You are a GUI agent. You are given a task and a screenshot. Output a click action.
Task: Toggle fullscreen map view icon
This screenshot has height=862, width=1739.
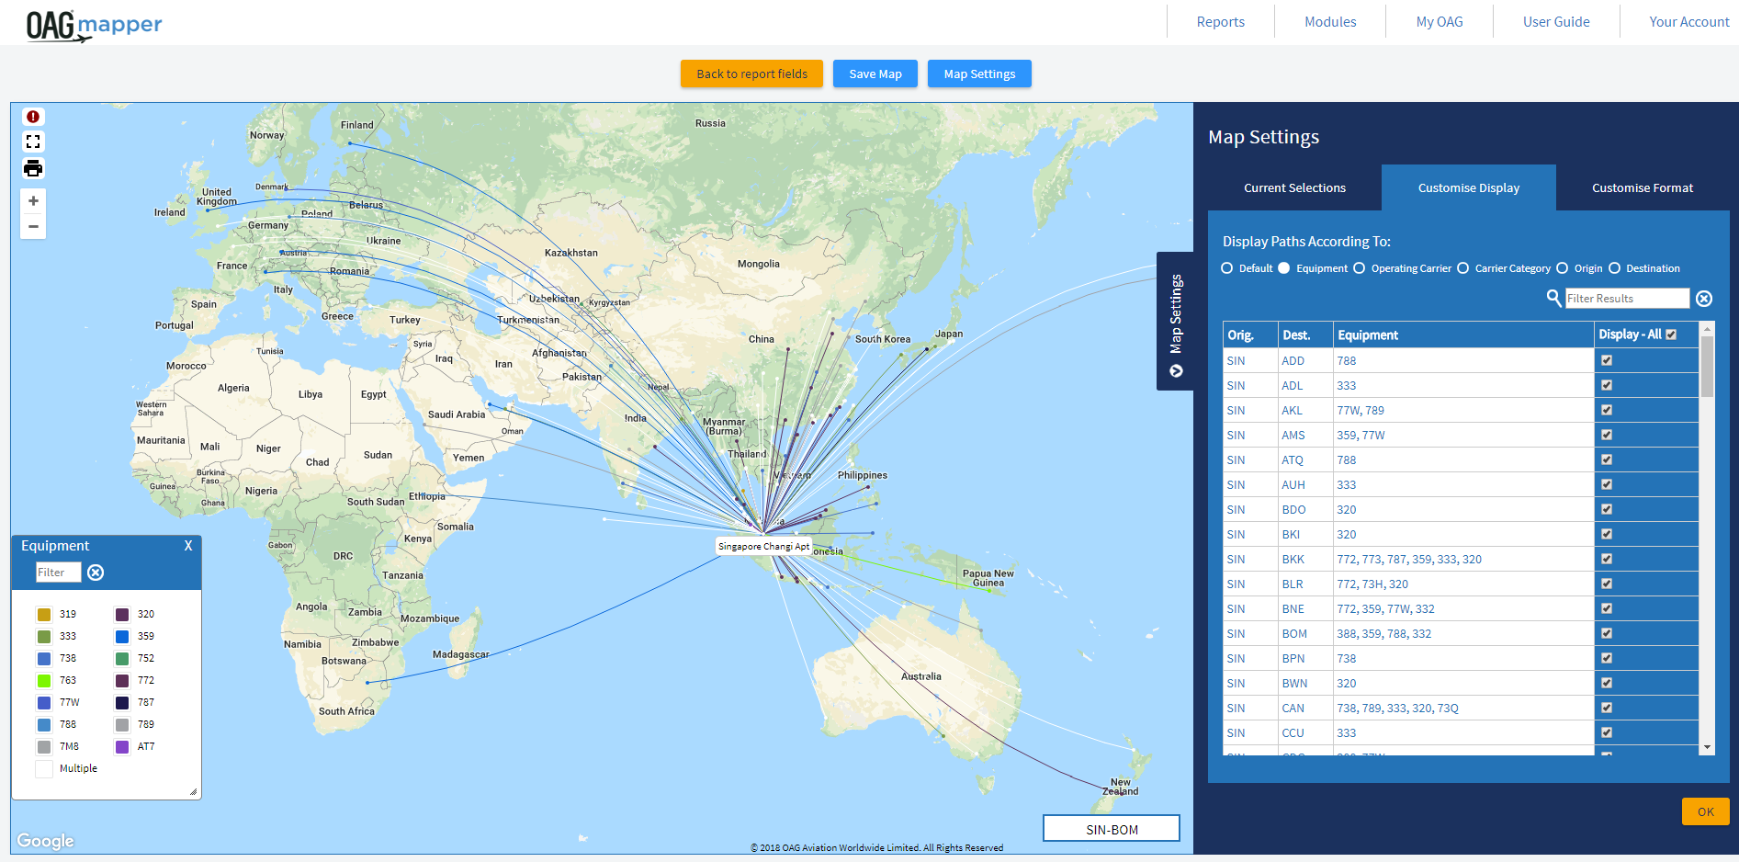tap(33, 142)
